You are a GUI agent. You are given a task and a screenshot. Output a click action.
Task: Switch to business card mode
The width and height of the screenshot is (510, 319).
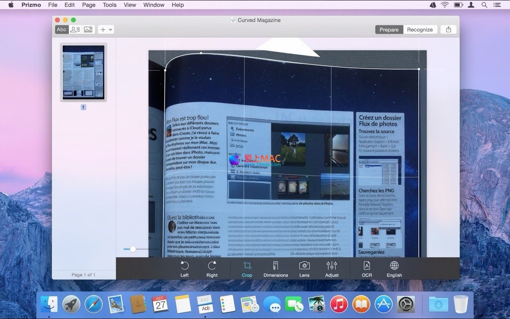click(75, 29)
